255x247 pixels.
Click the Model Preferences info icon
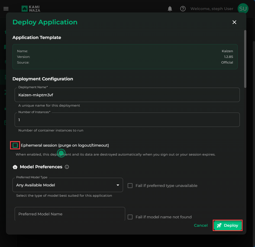(67, 167)
